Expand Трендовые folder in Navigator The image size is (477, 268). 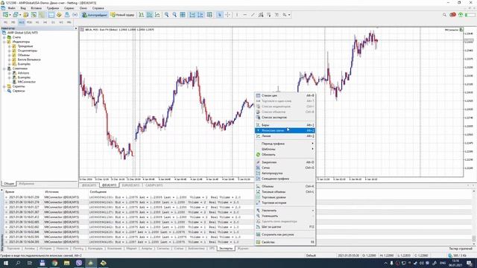[x=10, y=46]
